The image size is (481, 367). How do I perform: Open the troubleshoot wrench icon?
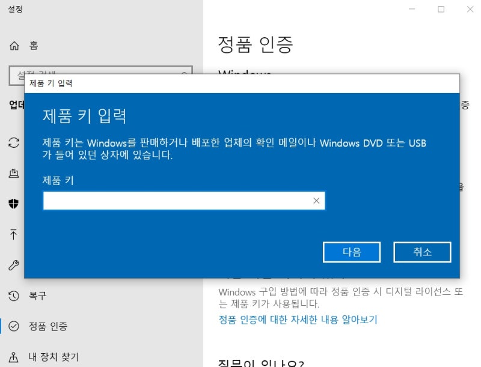14,265
